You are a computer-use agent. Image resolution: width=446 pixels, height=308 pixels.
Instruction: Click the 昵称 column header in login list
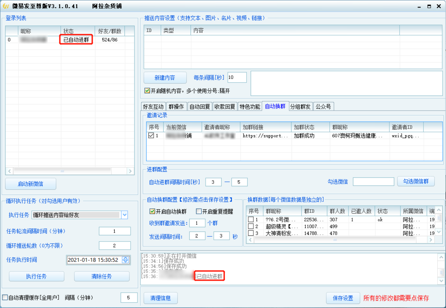[x=40, y=31]
